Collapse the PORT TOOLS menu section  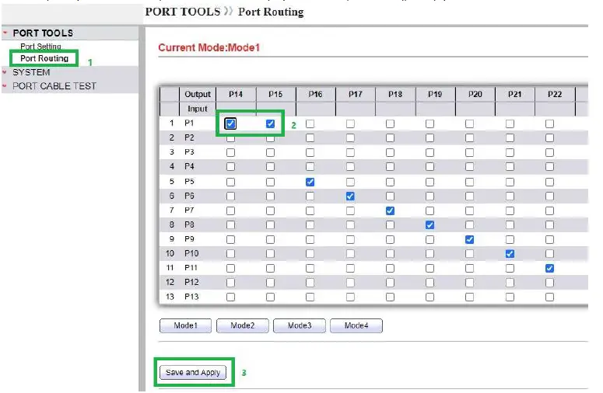(43, 33)
